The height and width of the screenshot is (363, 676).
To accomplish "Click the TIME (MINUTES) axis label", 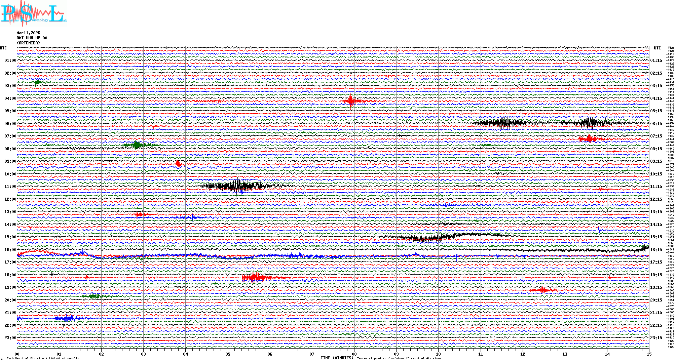I will (x=337, y=358).
